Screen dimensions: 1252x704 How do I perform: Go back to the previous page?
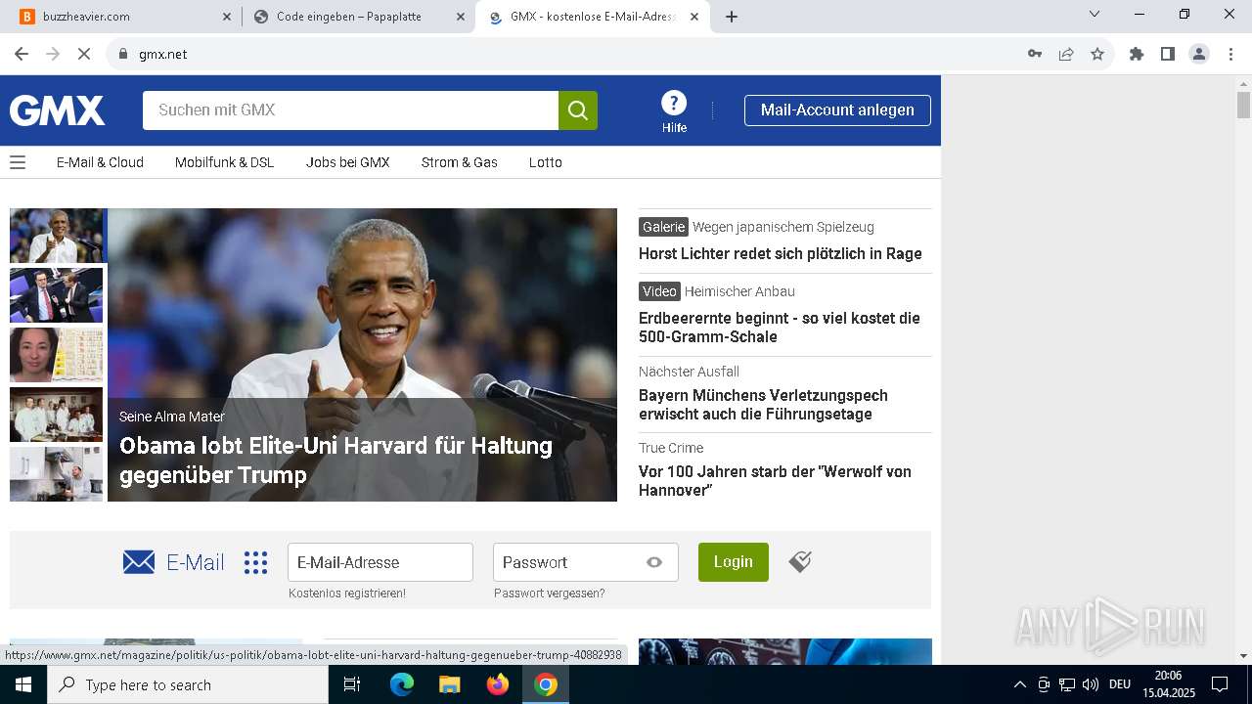[x=22, y=54]
